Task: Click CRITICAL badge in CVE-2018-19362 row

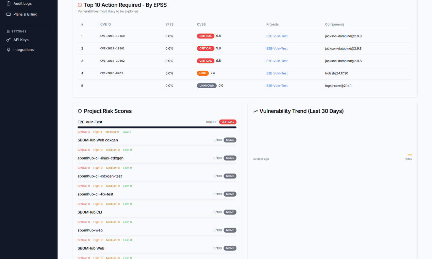Action: click(x=205, y=61)
